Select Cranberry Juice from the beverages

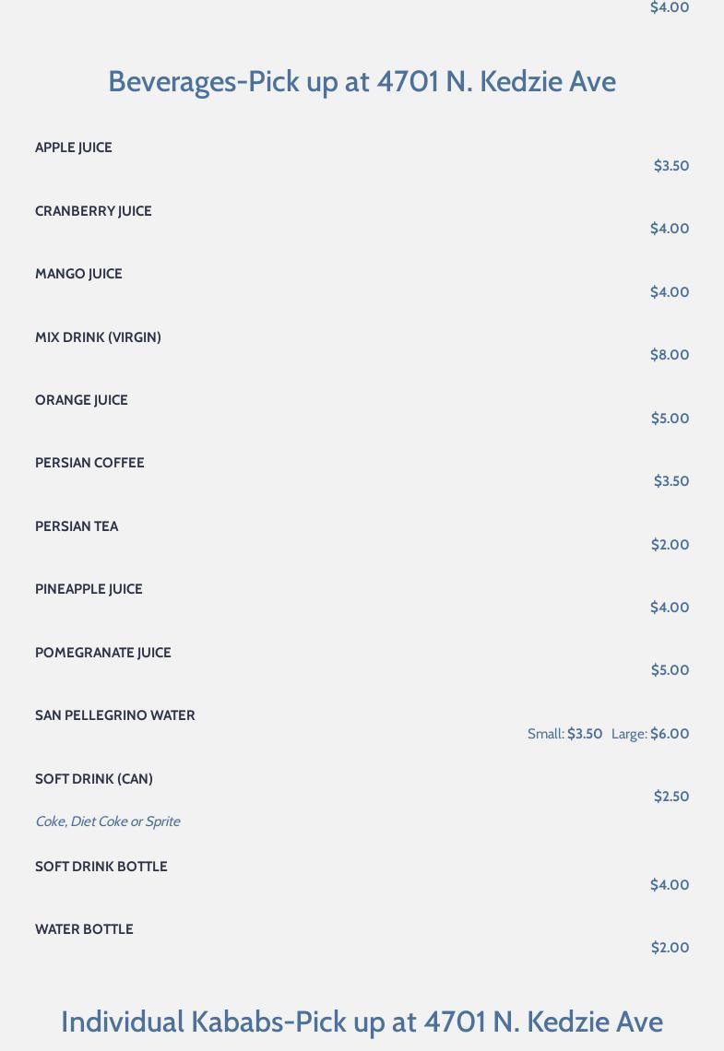point(93,211)
